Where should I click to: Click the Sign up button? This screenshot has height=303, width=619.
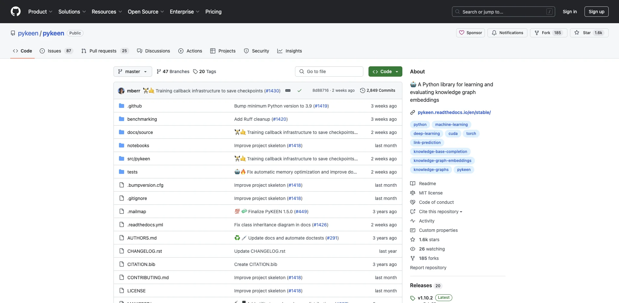point(596,12)
